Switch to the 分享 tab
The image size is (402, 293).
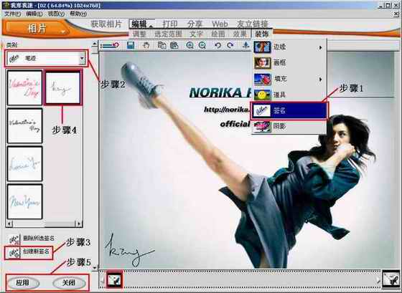195,24
